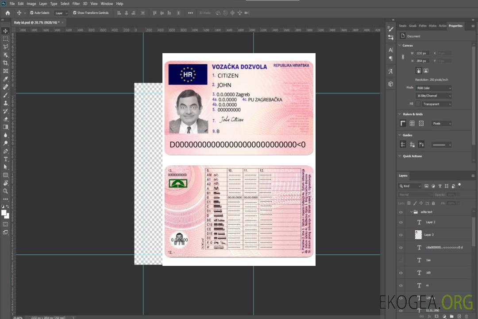The height and width of the screenshot is (319, 478).
Task: Click the Home icon in options bar
Action: point(8,13)
